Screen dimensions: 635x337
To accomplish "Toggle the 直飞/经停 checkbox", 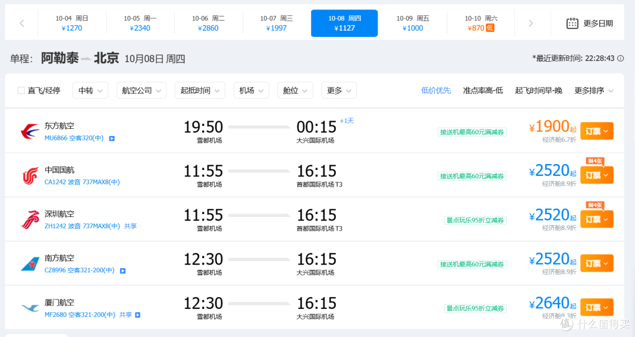I will click(21, 91).
